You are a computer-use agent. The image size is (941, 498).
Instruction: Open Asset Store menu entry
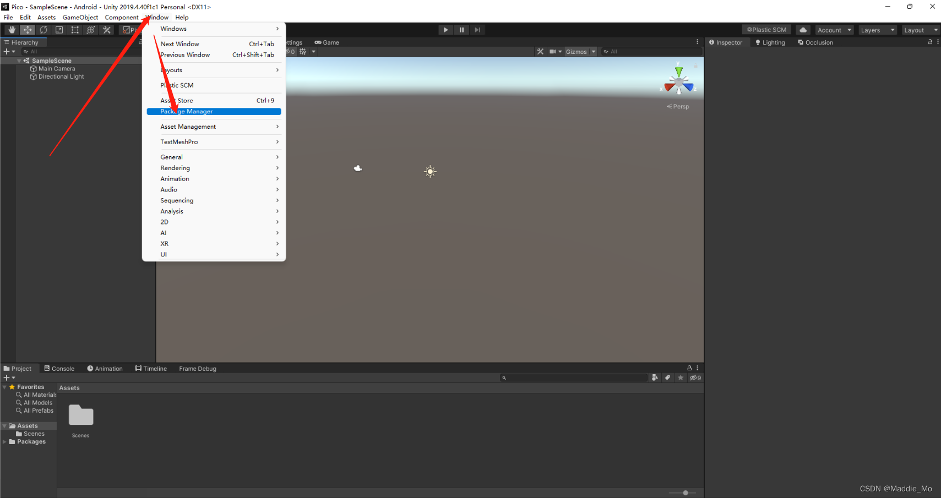point(214,100)
